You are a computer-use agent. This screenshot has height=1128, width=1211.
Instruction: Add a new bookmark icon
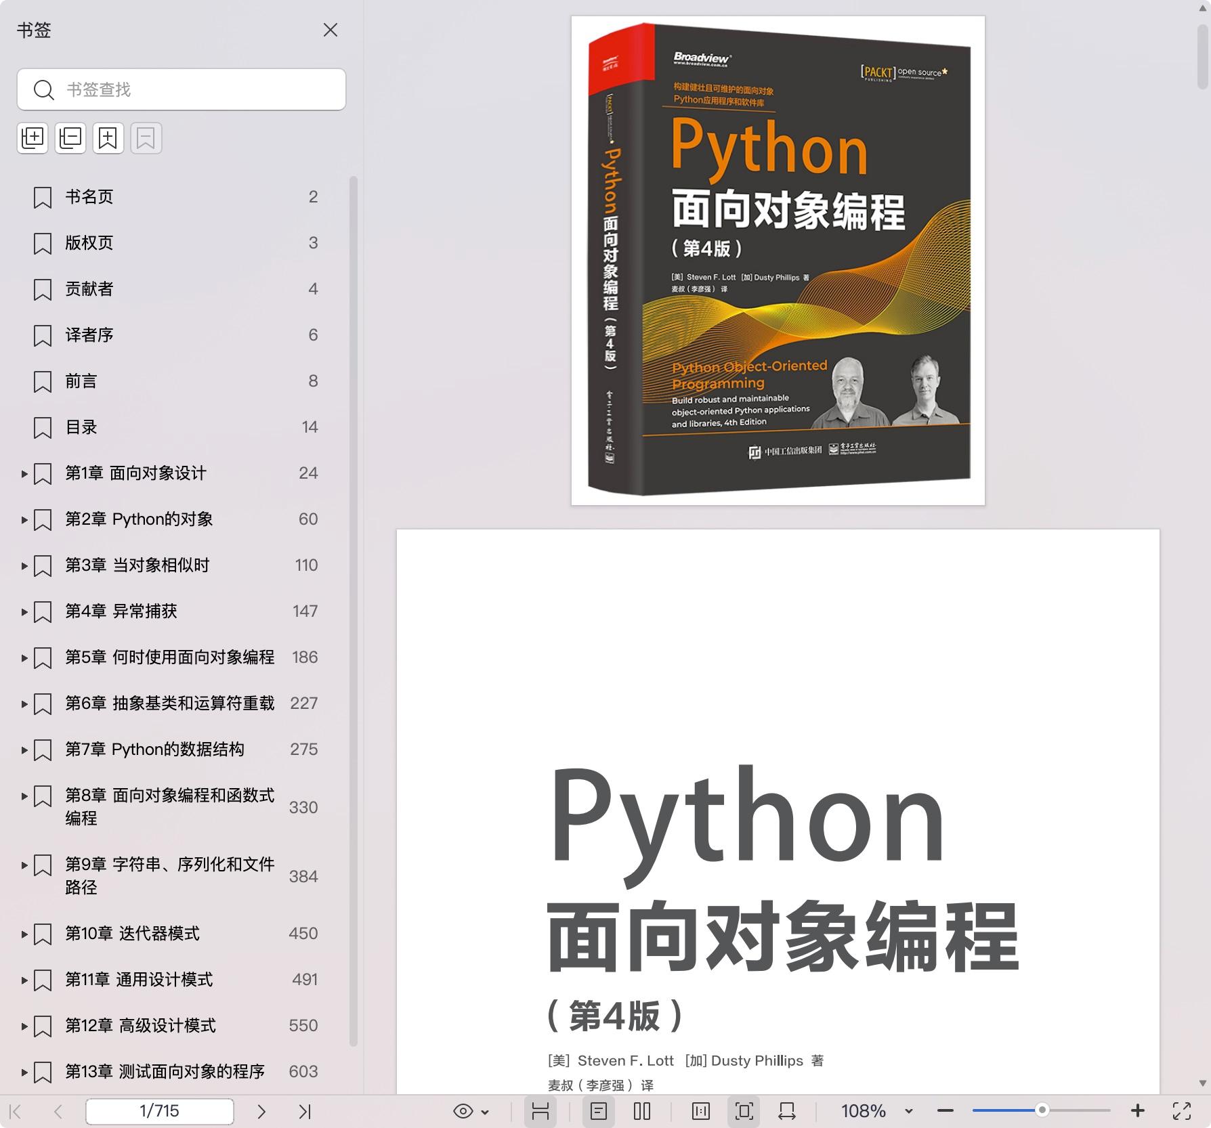coord(108,138)
